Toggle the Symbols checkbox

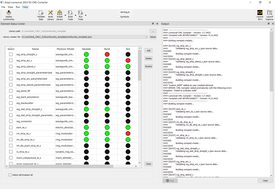point(118,17)
